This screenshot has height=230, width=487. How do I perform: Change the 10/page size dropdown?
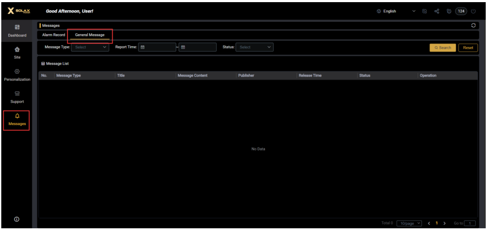[409, 223]
